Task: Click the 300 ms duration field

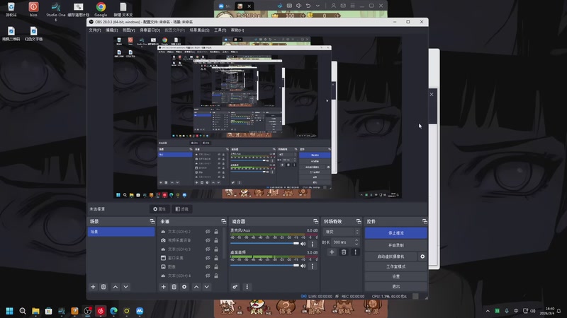Action: [x=342, y=242]
